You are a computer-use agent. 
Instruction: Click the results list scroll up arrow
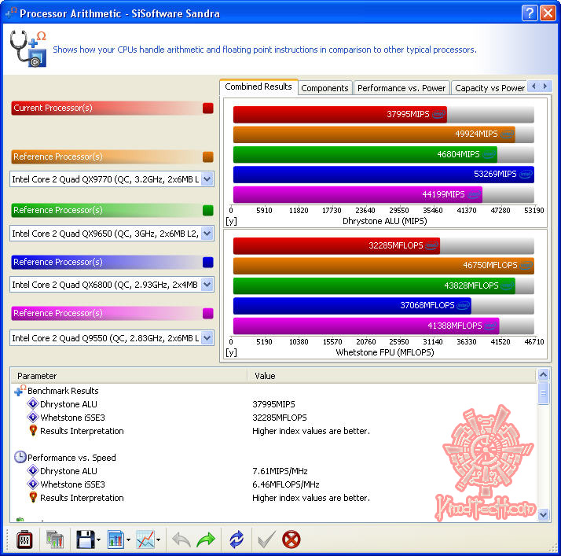(543, 375)
